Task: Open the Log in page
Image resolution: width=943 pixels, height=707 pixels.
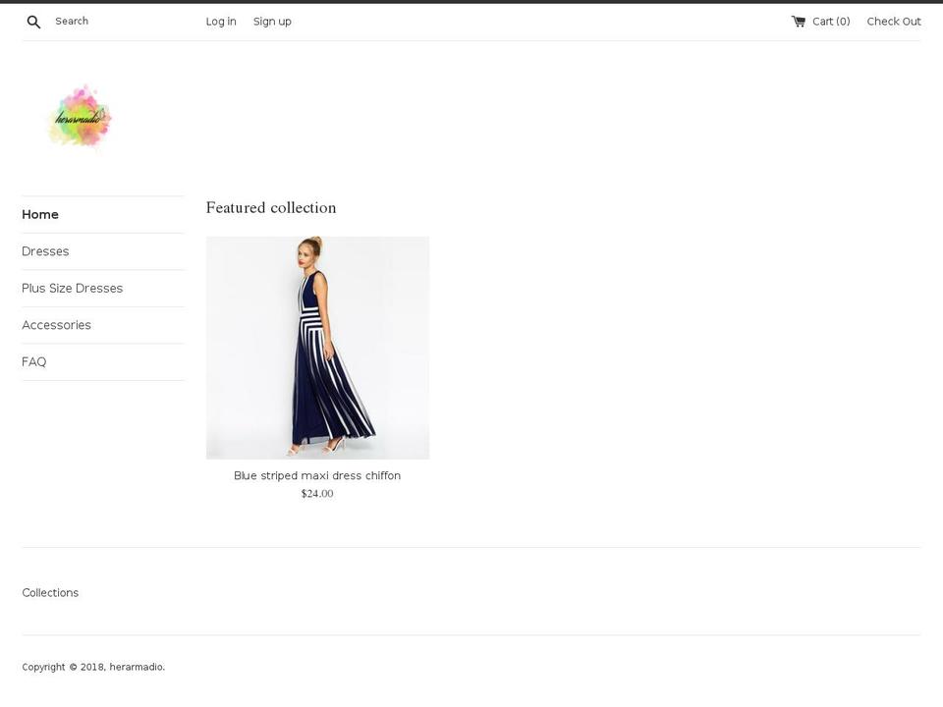Action: [221, 22]
